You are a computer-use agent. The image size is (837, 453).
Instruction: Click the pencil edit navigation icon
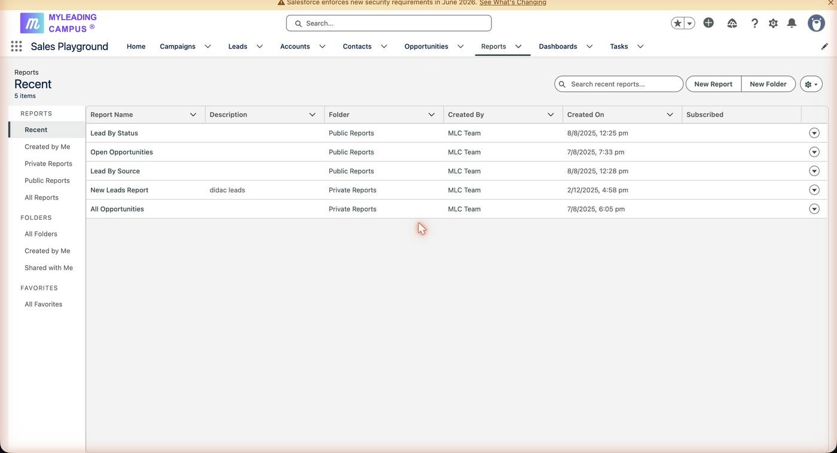824,46
